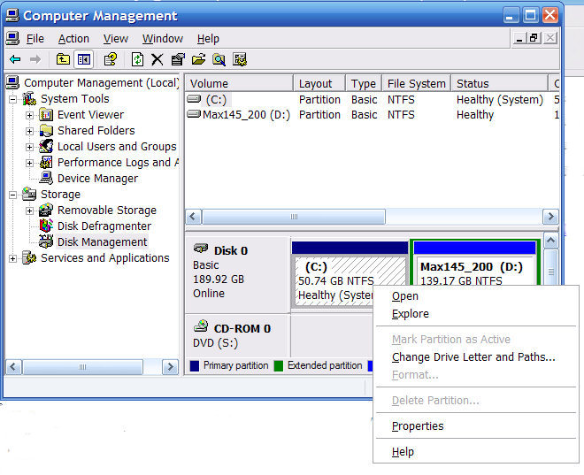Choose Properties from the context menu
Viewport: 584px width, 475px height.
pos(476,425)
